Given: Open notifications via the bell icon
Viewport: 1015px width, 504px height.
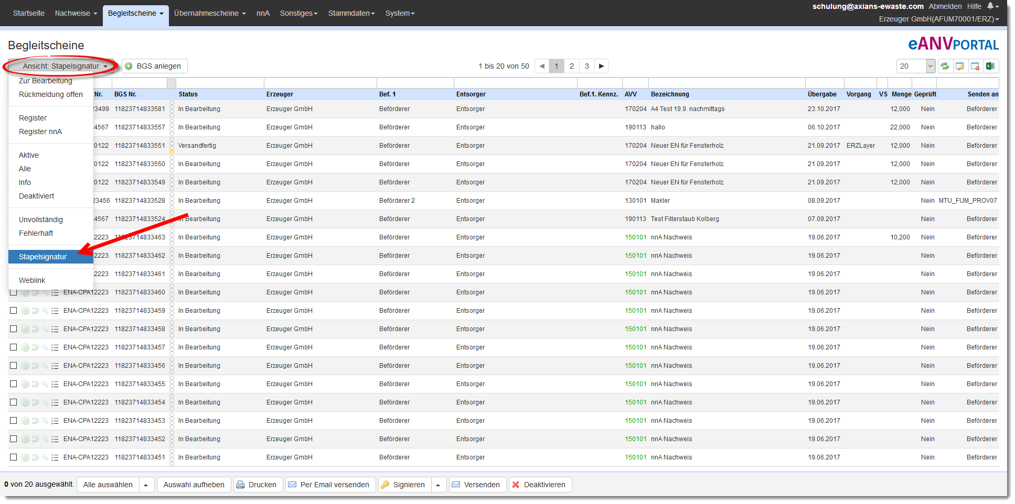Looking at the screenshot, I should [990, 6].
